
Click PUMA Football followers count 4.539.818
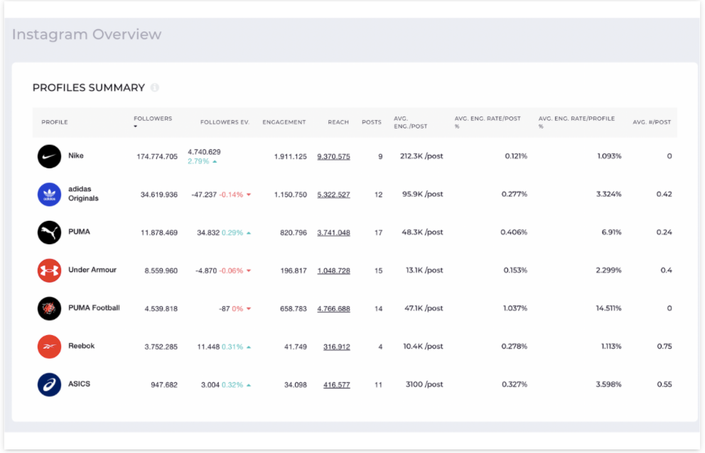tap(161, 309)
